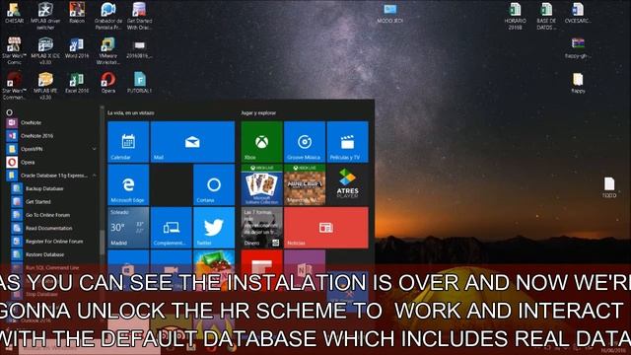Open the MPLAB X IDE desktop shortcut

[x=45, y=51]
